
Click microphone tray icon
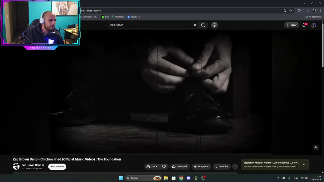tap(289, 178)
